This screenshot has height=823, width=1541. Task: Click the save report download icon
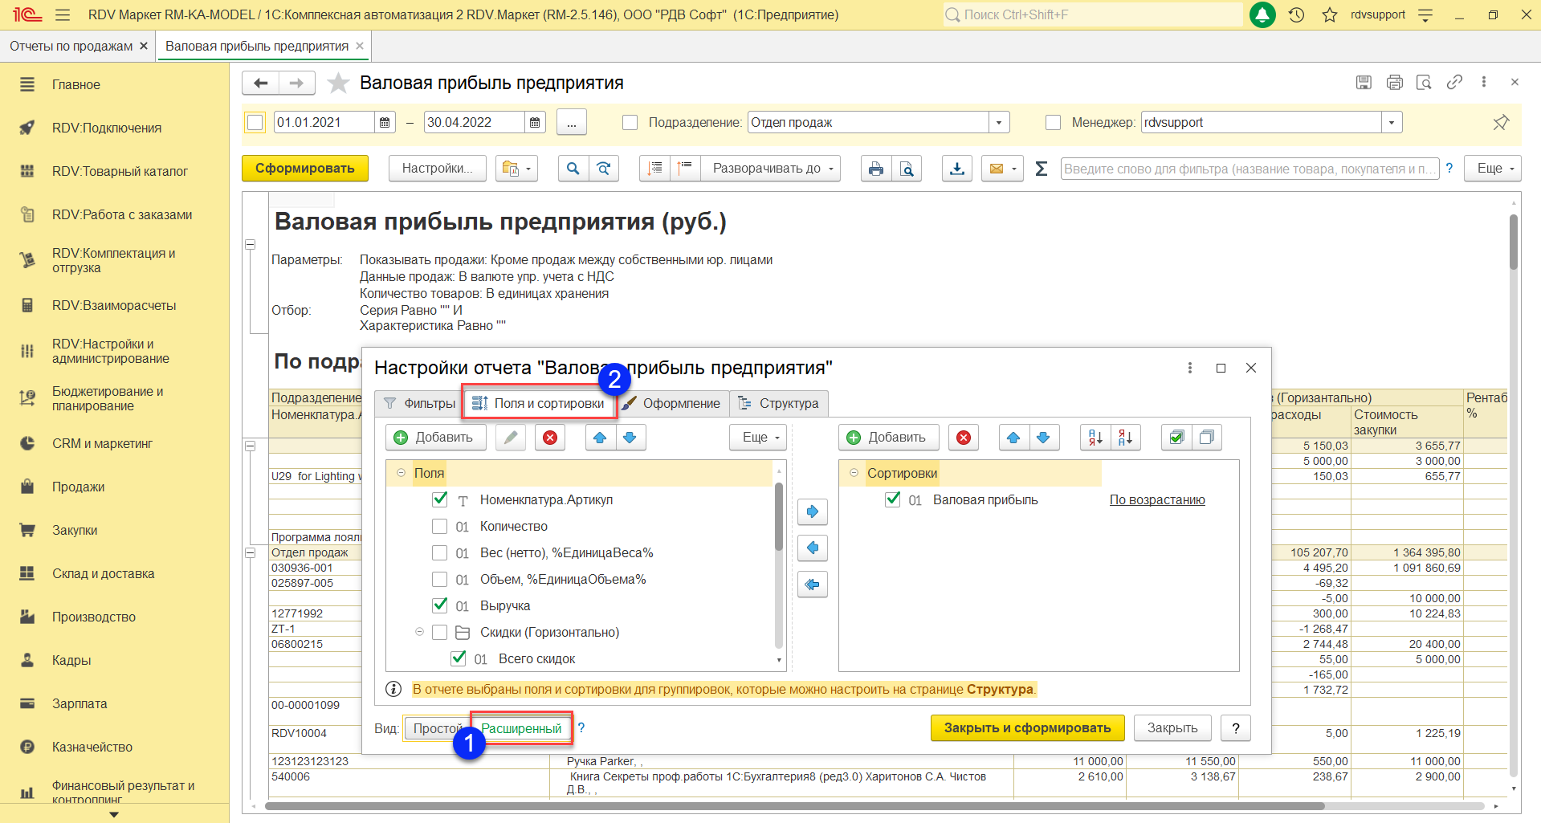957,169
